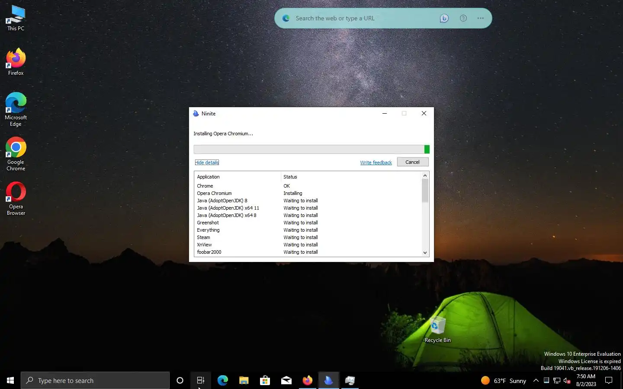Click the Hide details link
Screen dimensions: 623x389
tap(207, 163)
